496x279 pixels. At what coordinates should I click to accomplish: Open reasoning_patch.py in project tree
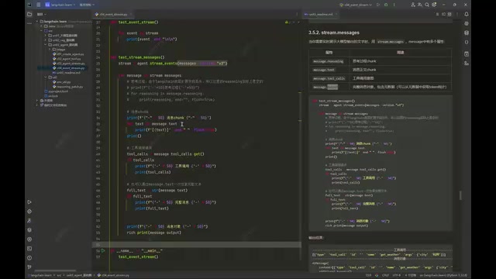pyautogui.click(x=67, y=87)
